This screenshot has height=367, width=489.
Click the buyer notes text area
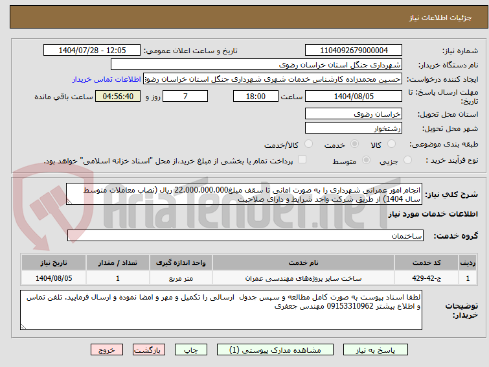[x=221, y=310]
